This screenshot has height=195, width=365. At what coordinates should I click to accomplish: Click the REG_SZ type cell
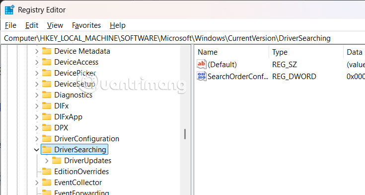[x=285, y=64]
